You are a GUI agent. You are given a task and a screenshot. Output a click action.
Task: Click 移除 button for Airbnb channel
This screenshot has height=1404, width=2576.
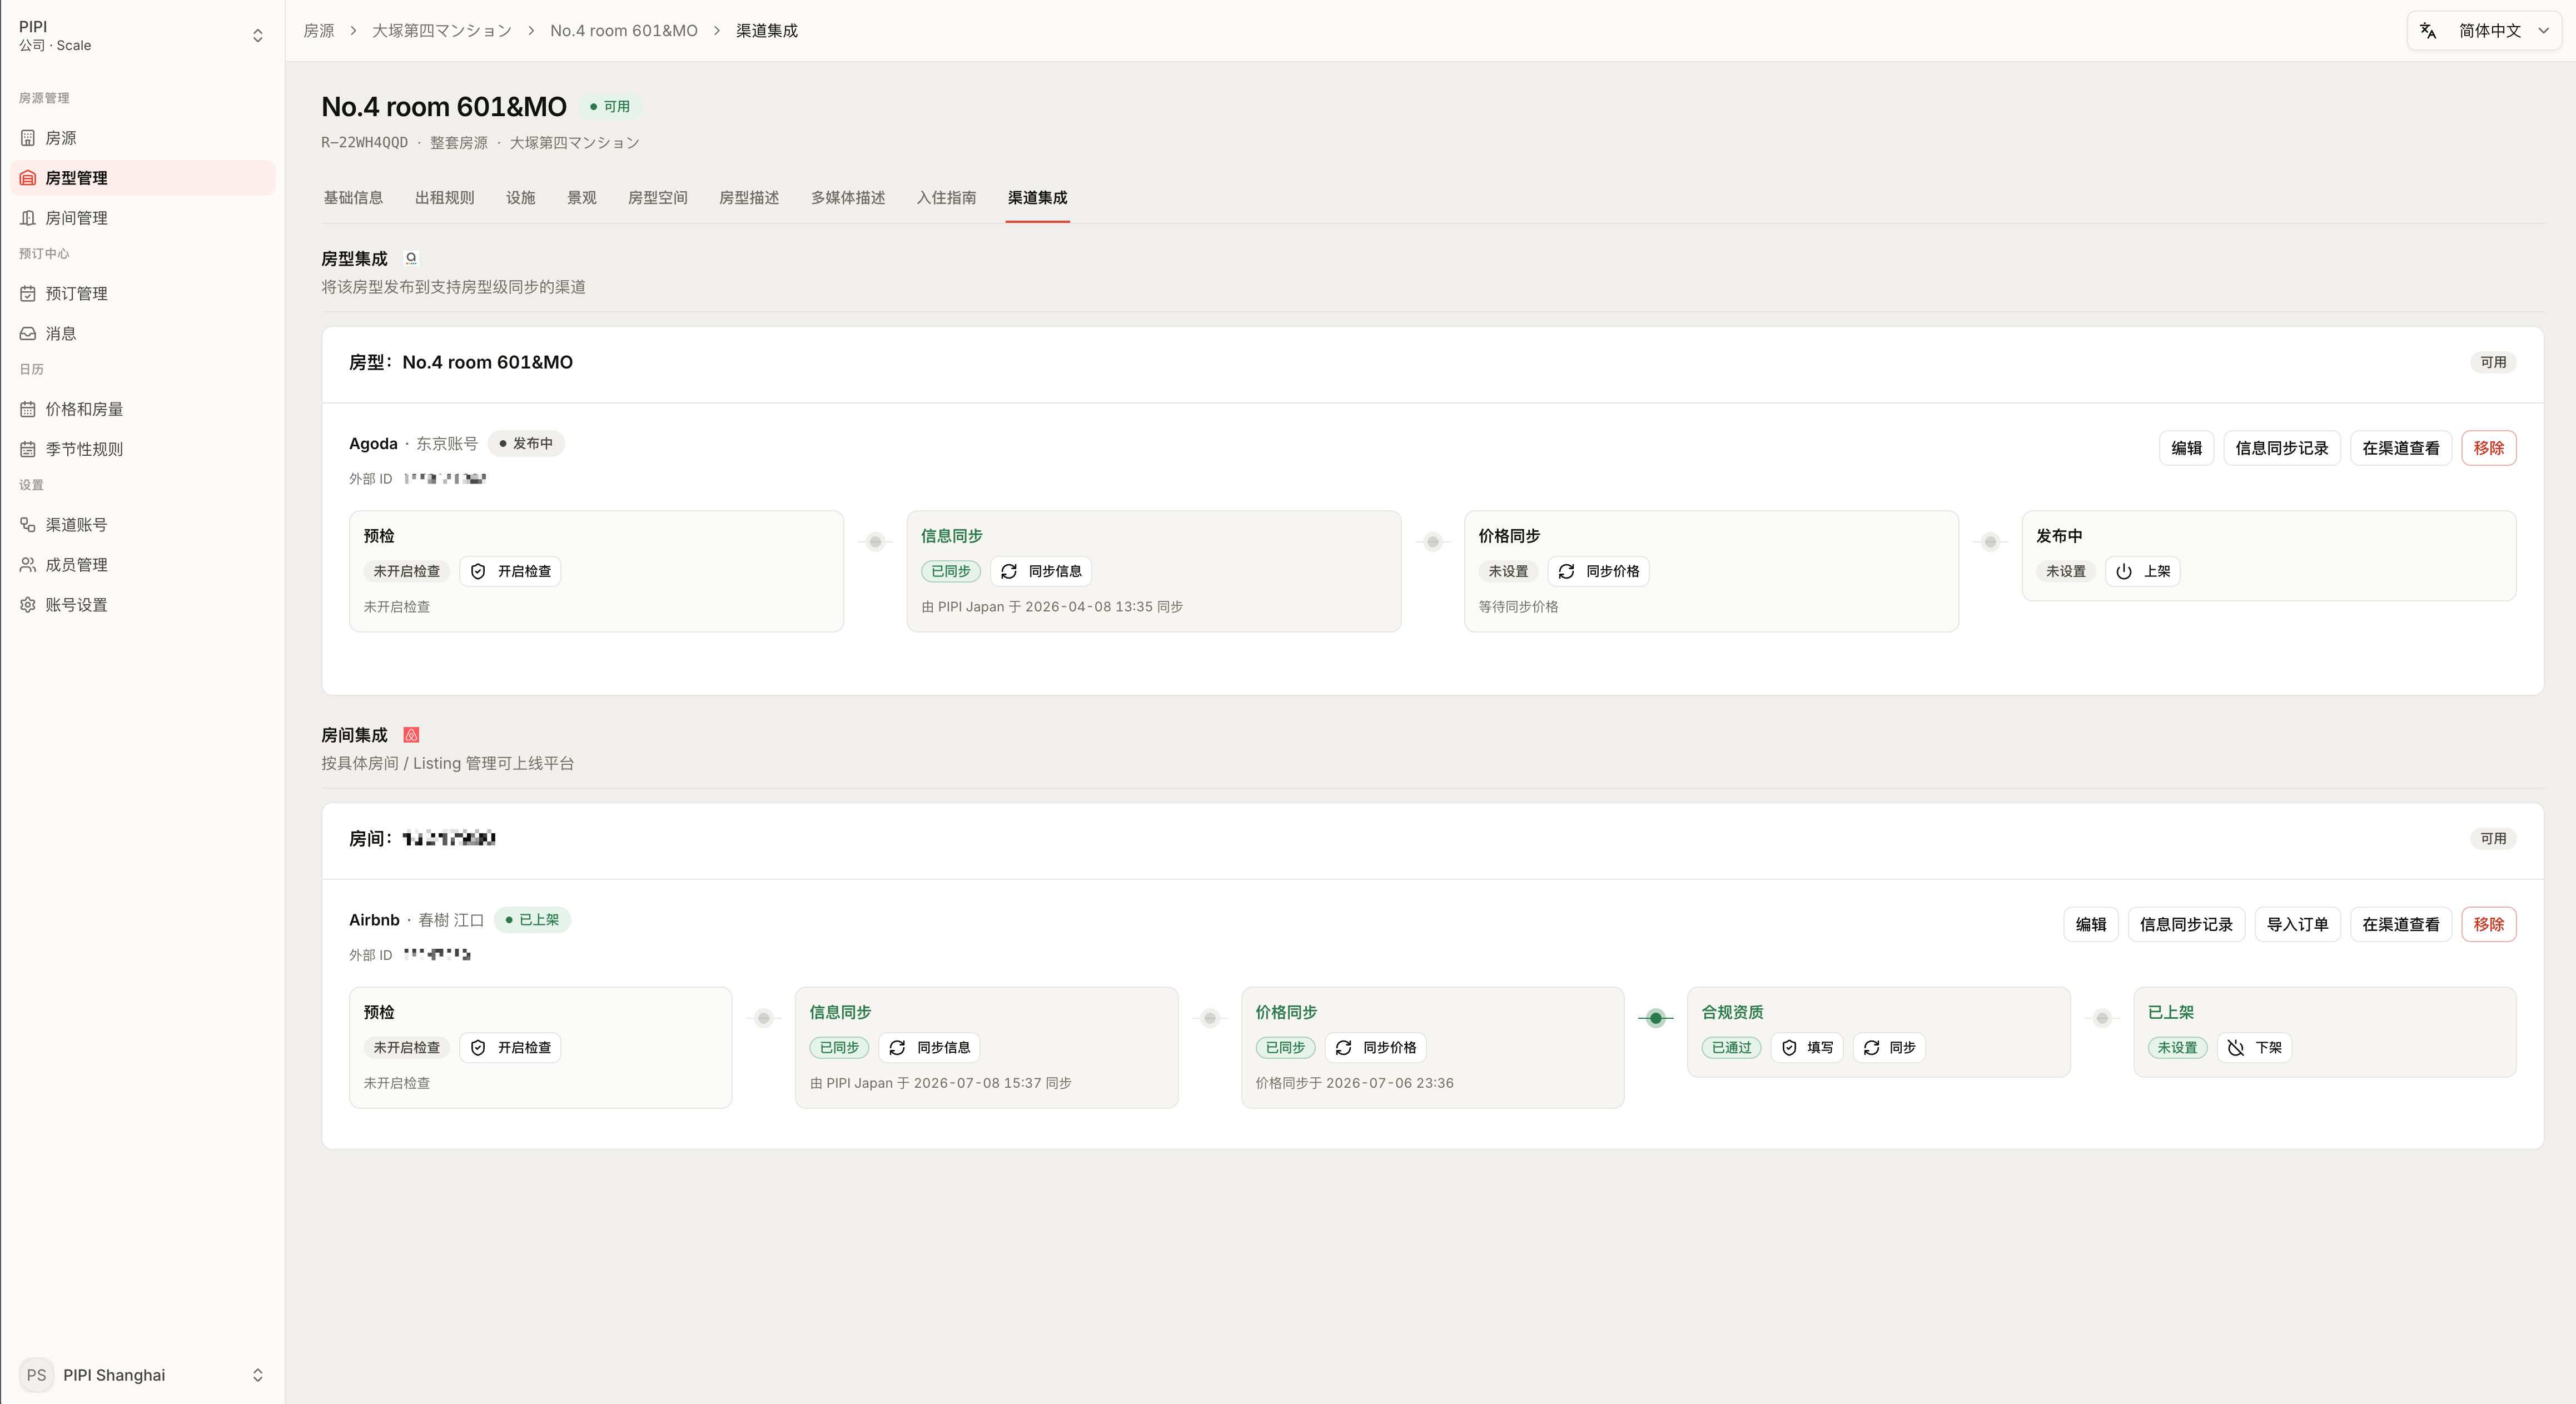(2488, 924)
